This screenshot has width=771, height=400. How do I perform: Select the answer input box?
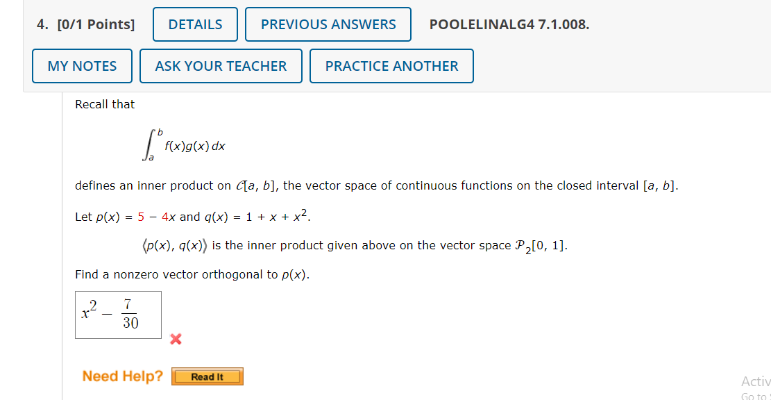tap(117, 314)
